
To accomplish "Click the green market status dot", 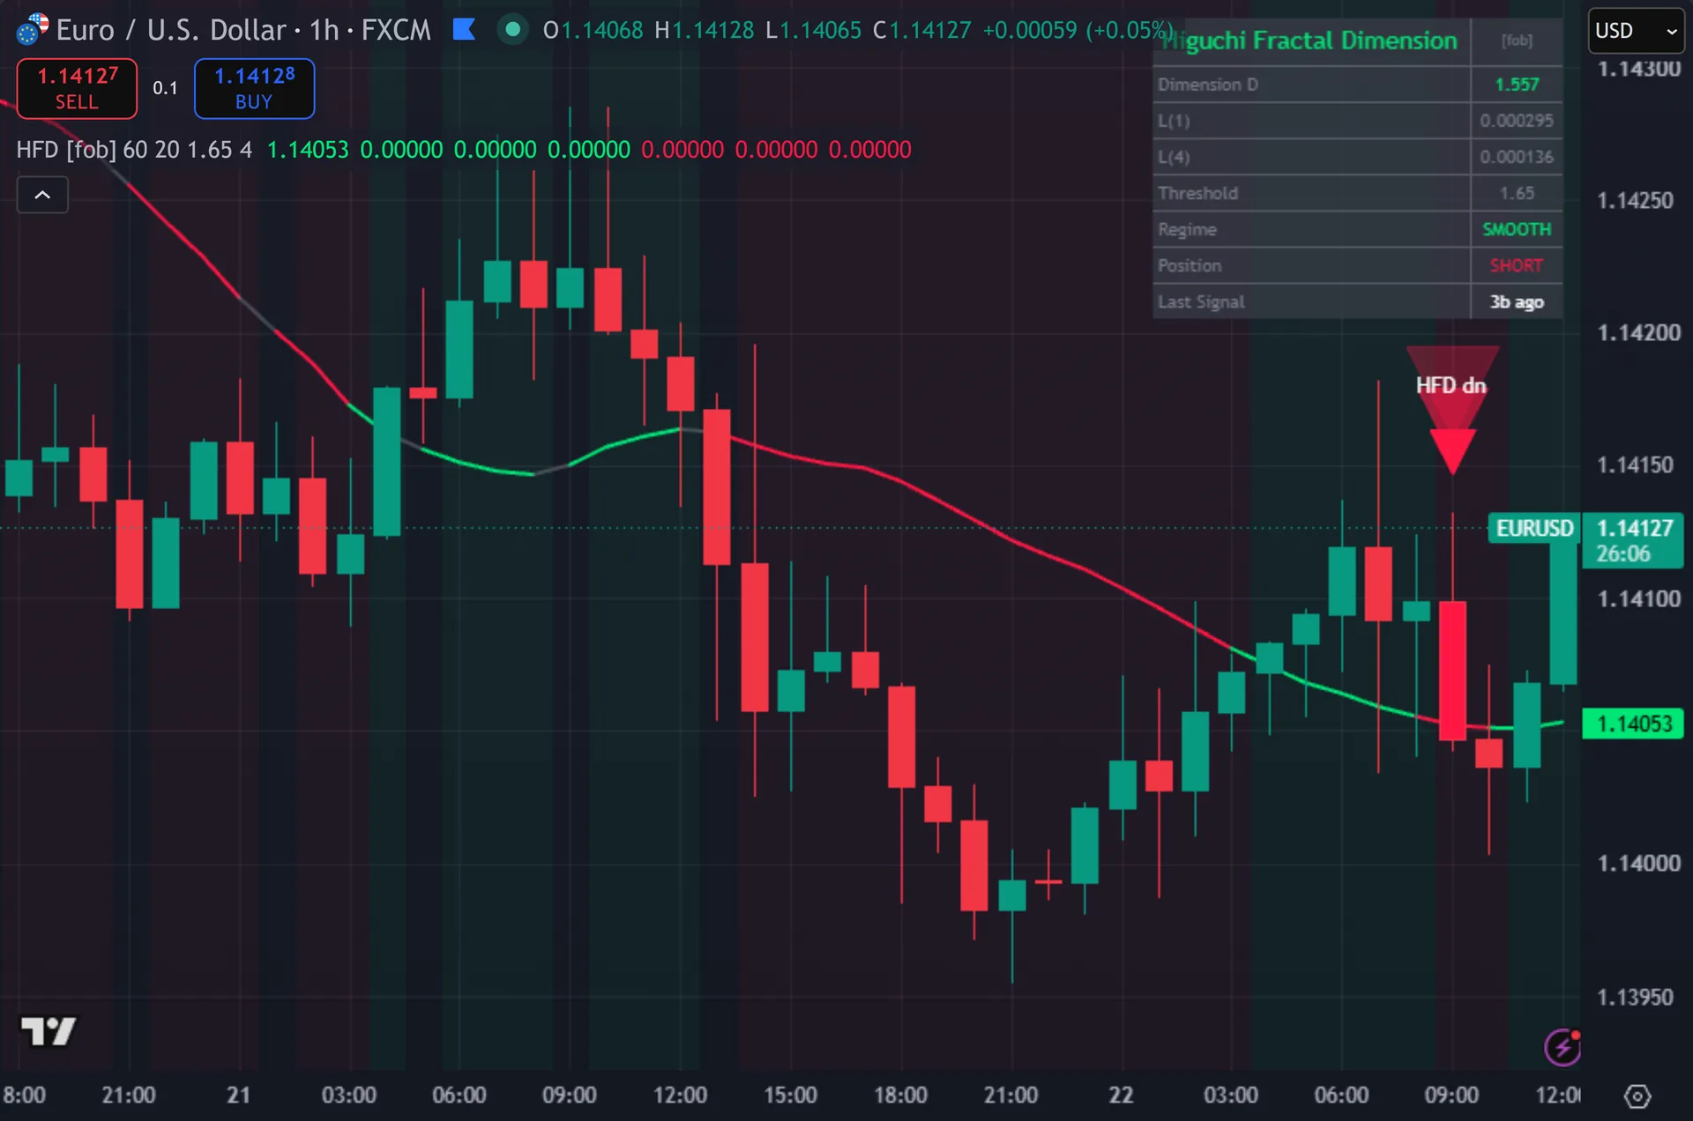I will point(512,30).
